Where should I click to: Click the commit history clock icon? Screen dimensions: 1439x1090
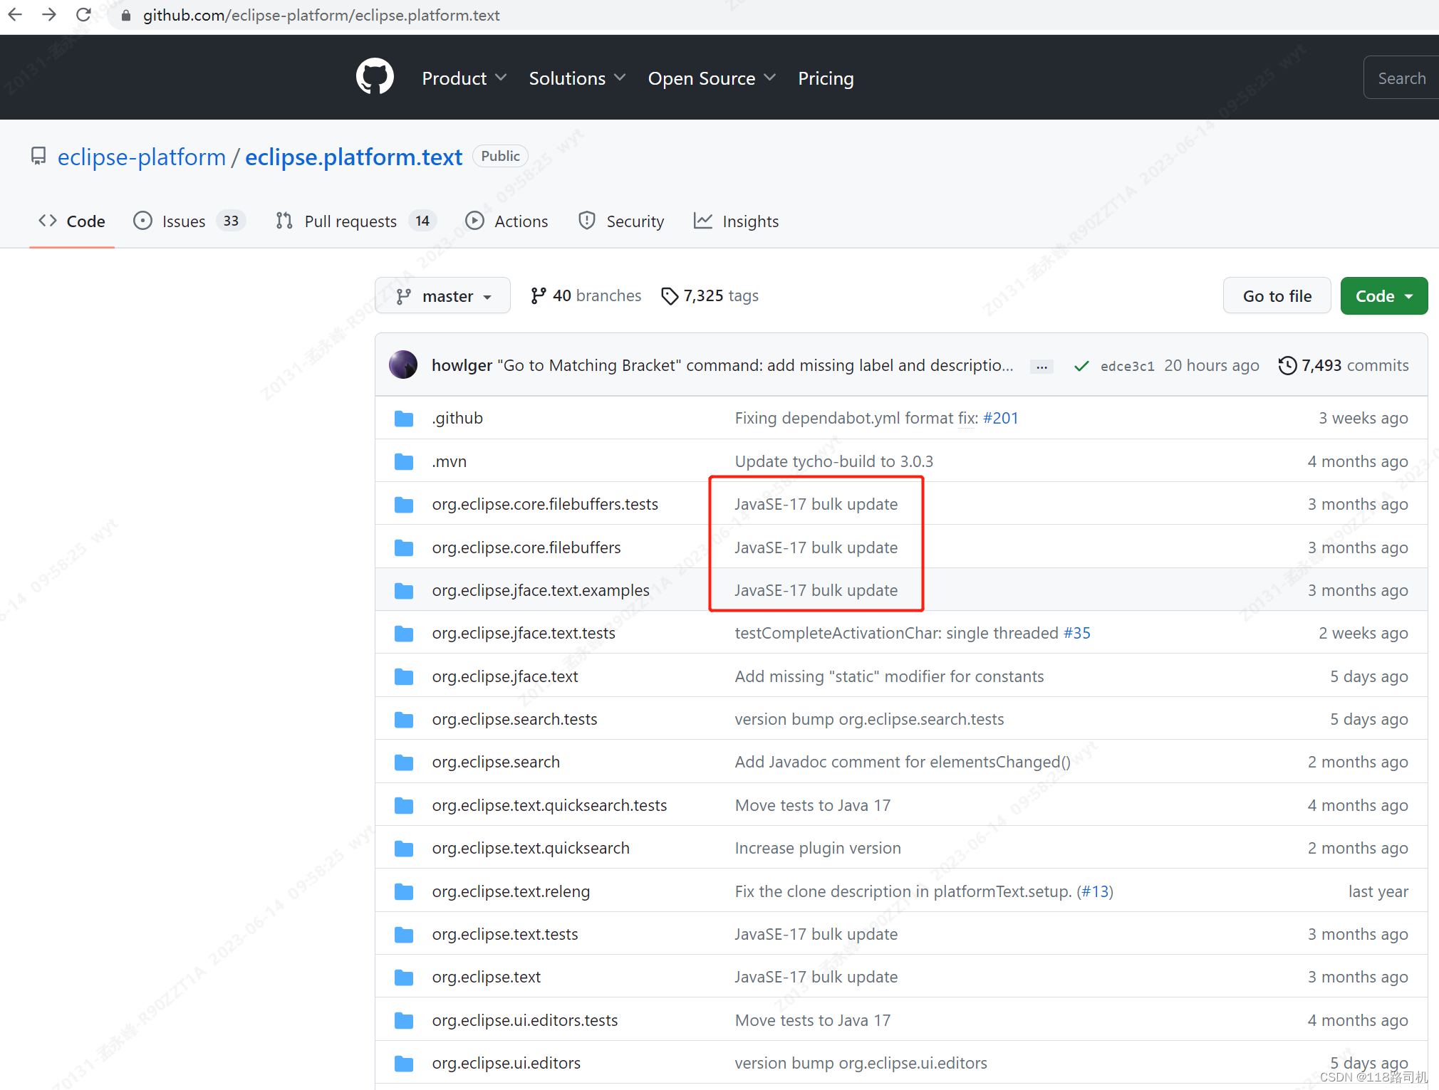(1287, 365)
